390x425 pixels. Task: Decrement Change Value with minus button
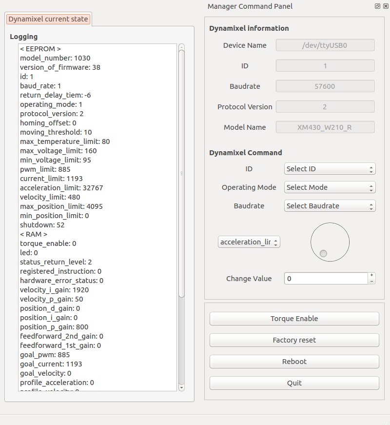371,281
